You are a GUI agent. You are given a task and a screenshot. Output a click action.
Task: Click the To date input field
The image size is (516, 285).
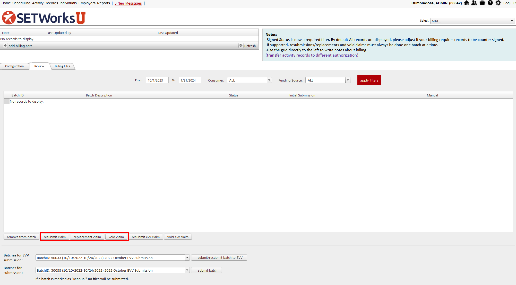point(190,80)
